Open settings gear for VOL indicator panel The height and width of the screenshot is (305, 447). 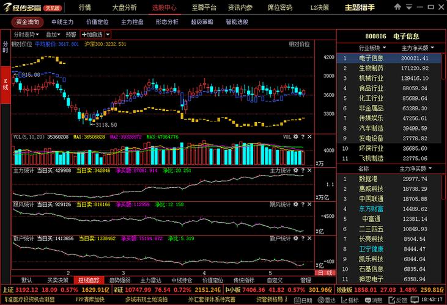click(x=295, y=137)
